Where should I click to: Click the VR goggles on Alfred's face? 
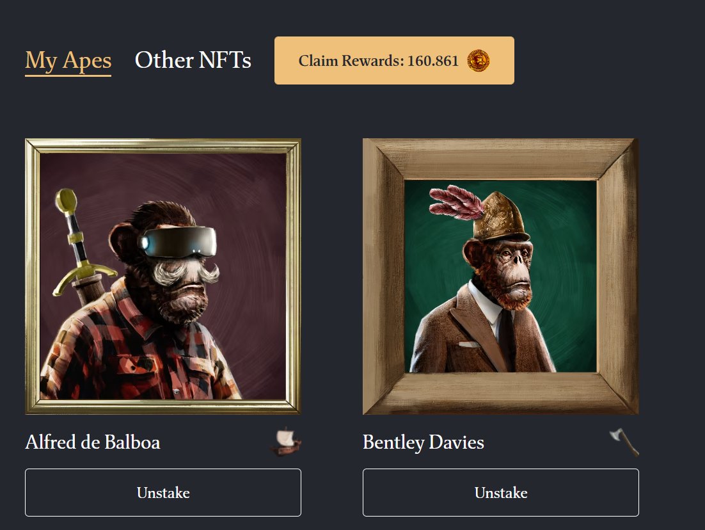point(178,242)
